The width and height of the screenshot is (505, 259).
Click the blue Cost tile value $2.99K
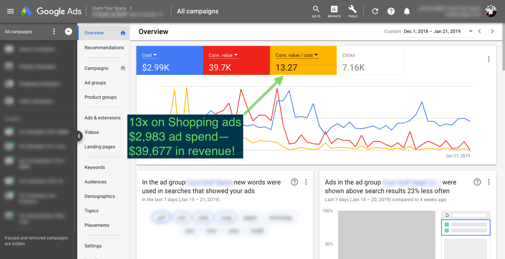tap(156, 67)
